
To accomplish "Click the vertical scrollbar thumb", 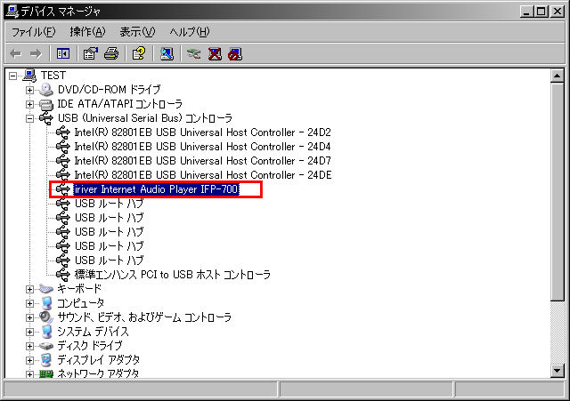I will coord(557,192).
